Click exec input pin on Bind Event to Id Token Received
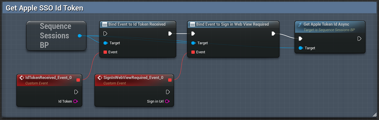Image resolution: width=379 pixels, height=120 pixels. tap(105, 33)
